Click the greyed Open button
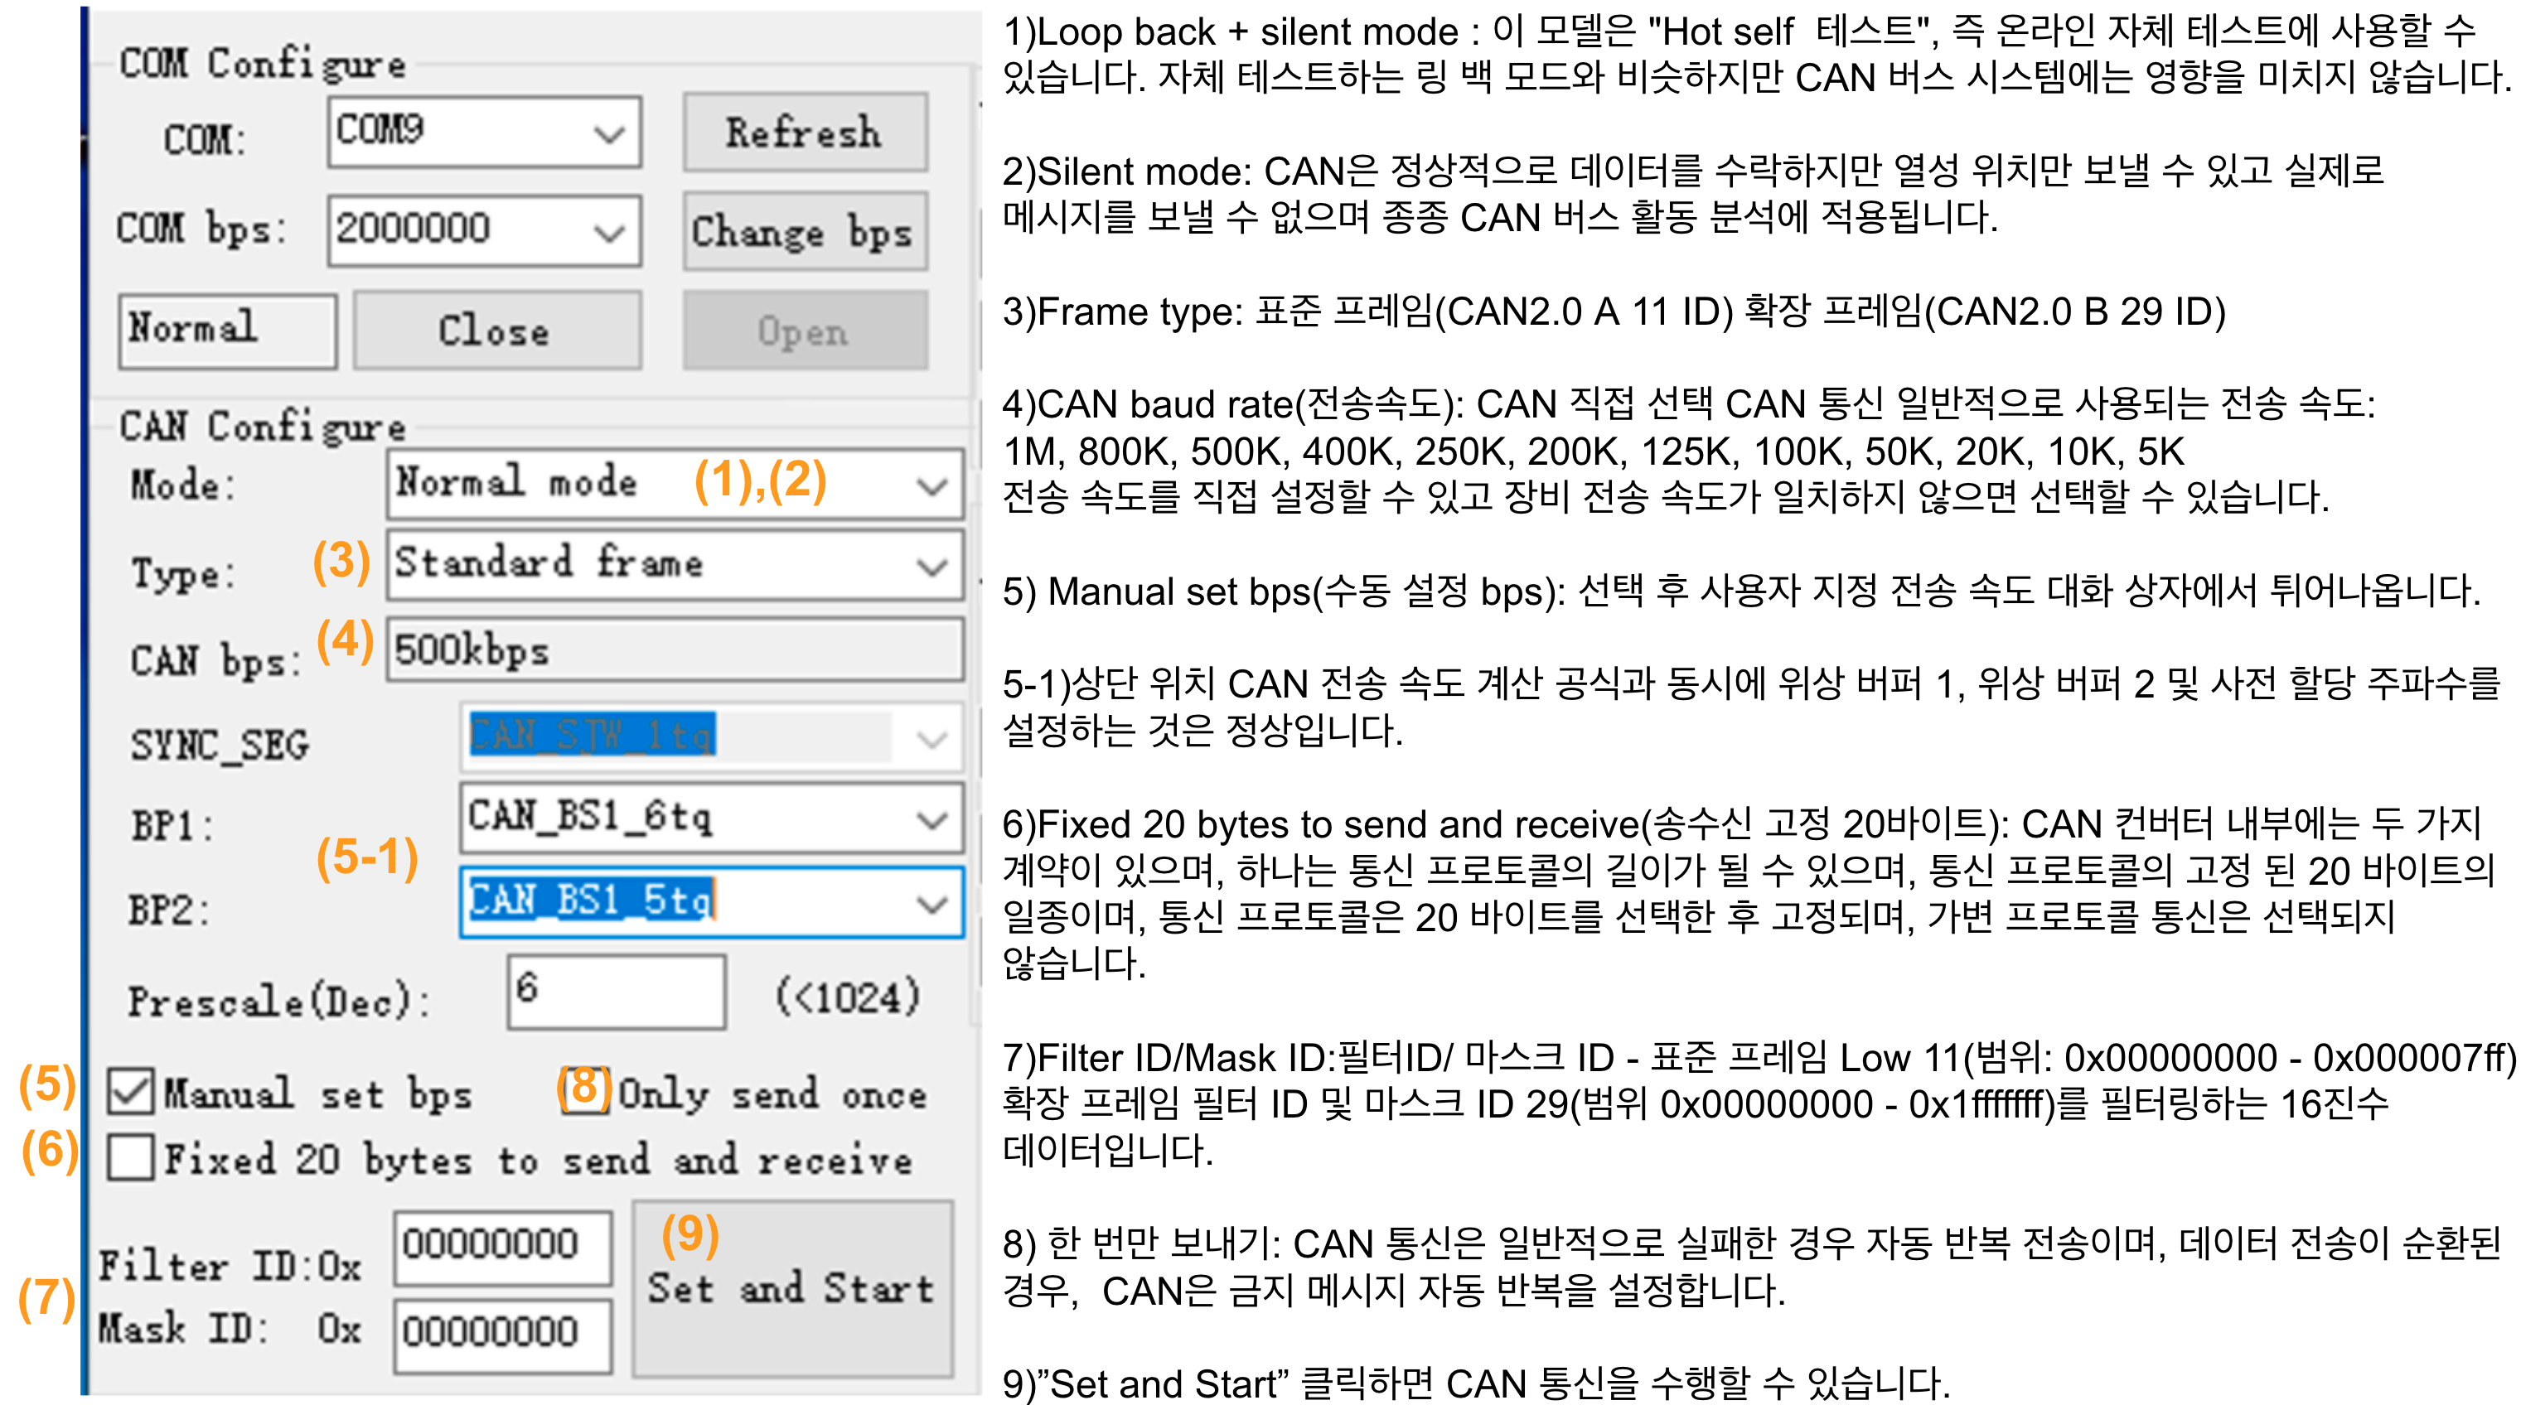Viewport: 2521px width, 1405px height. 805,331
